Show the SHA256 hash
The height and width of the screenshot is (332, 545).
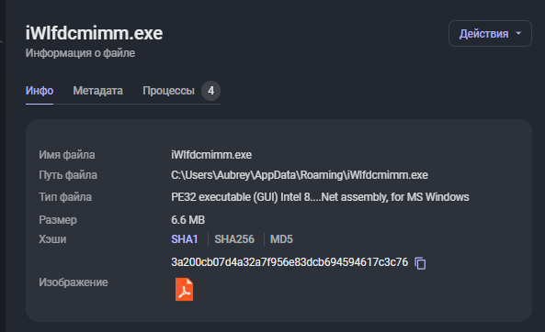pyautogui.click(x=234, y=239)
